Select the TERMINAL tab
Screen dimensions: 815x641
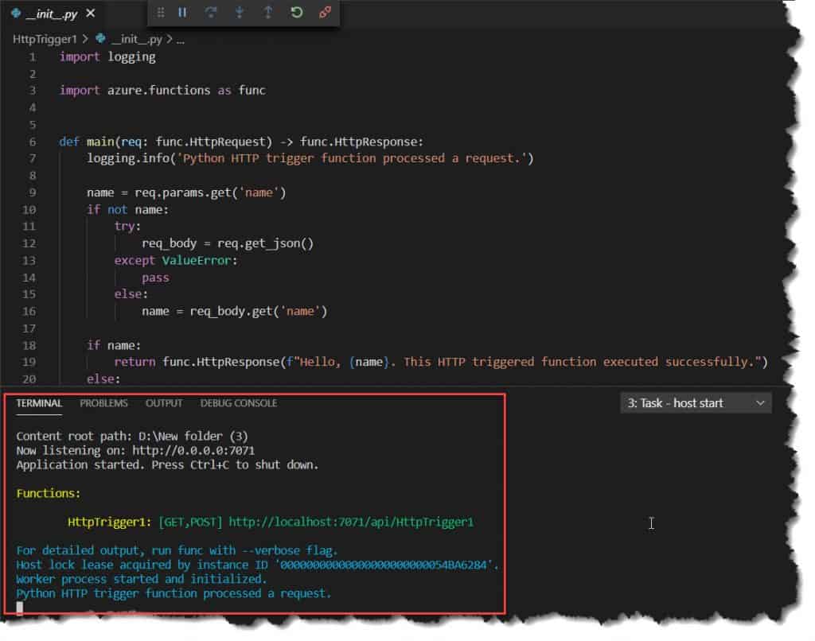(39, 403)
